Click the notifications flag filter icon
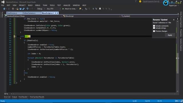This screenshot has height=103, width=183. [x=136, y=1]
